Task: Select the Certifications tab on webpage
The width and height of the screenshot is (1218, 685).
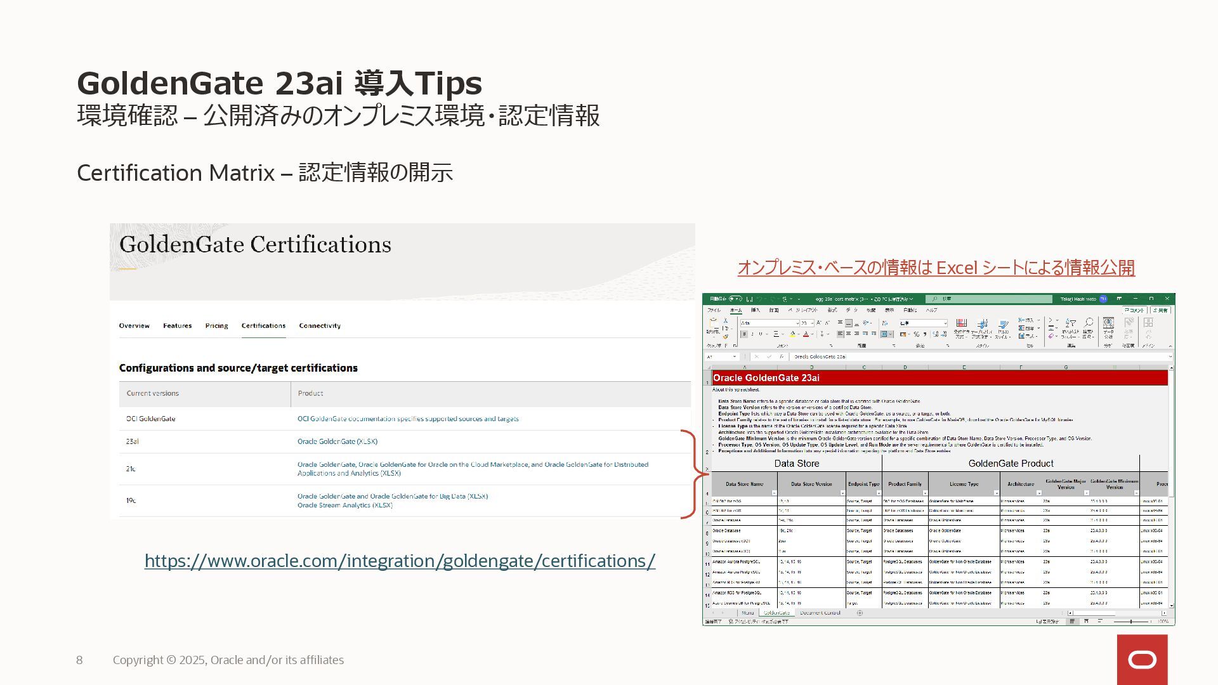Action: pos(263,325)
